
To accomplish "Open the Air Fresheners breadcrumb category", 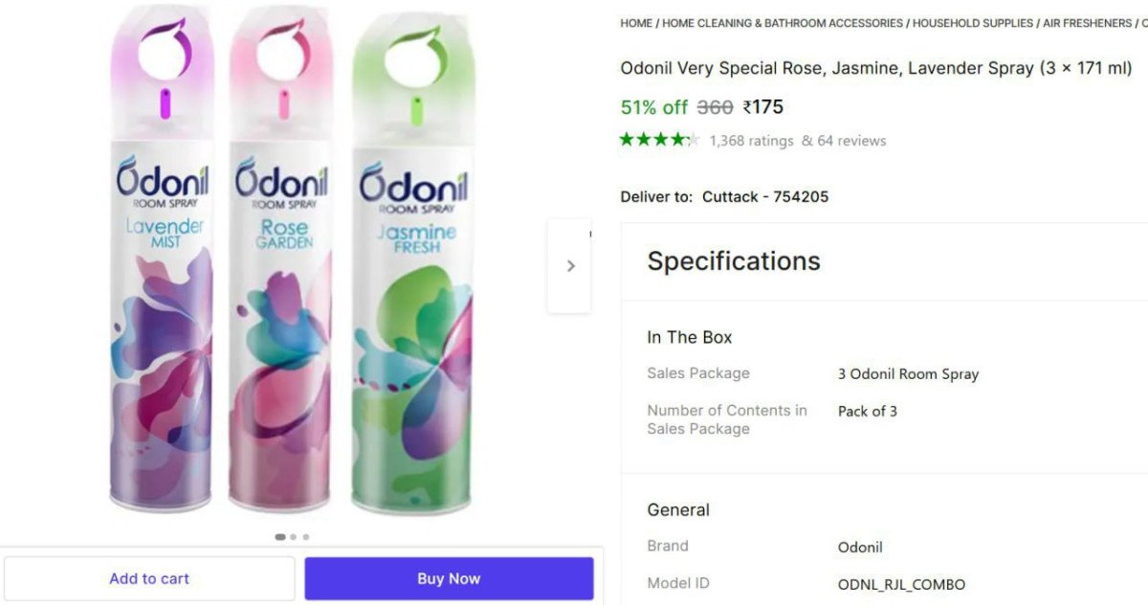I will point(1087,23).
